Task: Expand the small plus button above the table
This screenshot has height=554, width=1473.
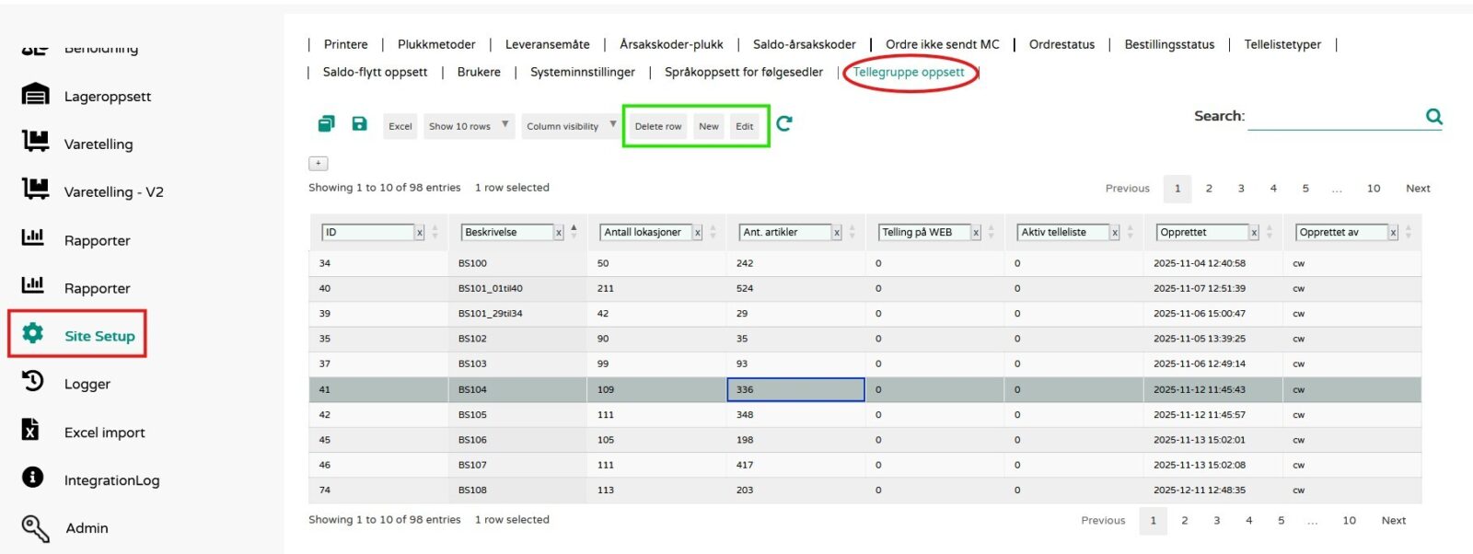Action: 318,163
